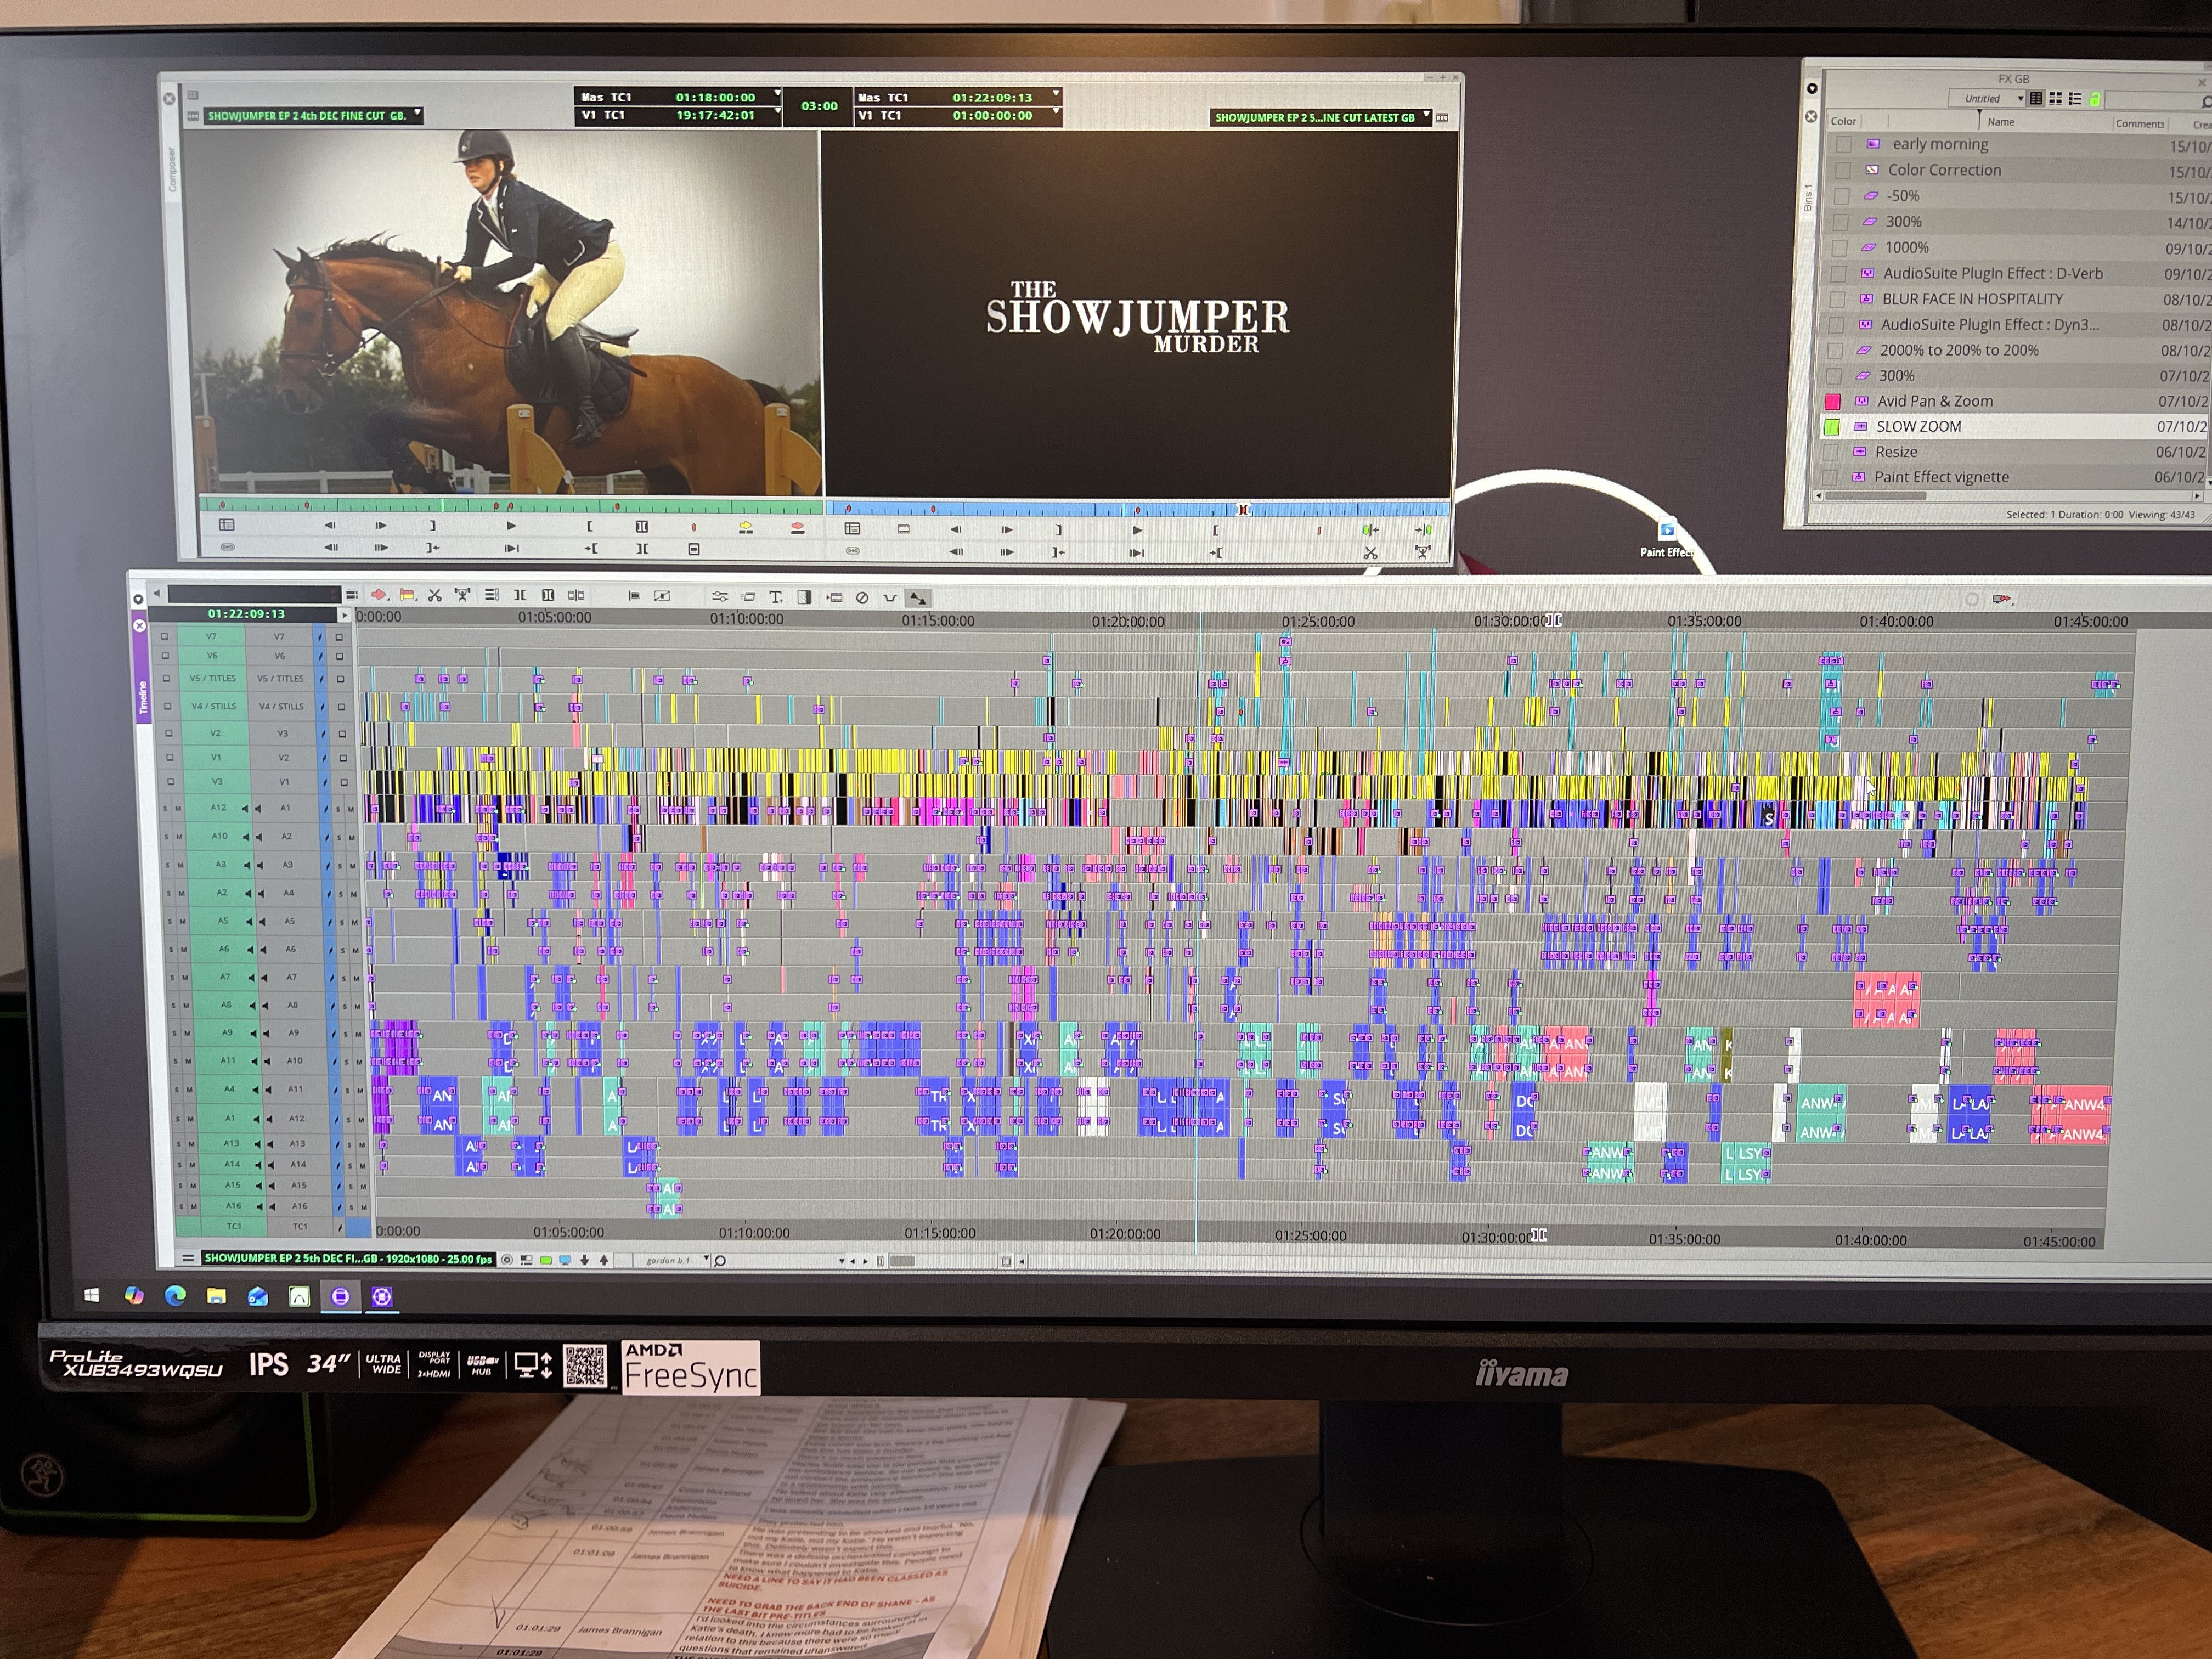Click the Lift icon under record monitor
The width and height of the screenshot is (2212, 1659).
pyautogui.click(x=1422, y=552)
